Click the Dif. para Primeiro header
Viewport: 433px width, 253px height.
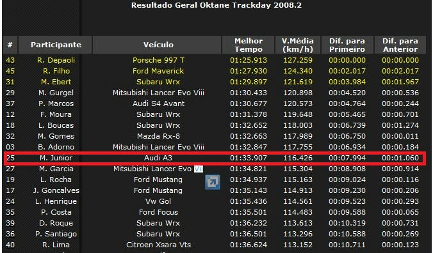tap(347, 45)
